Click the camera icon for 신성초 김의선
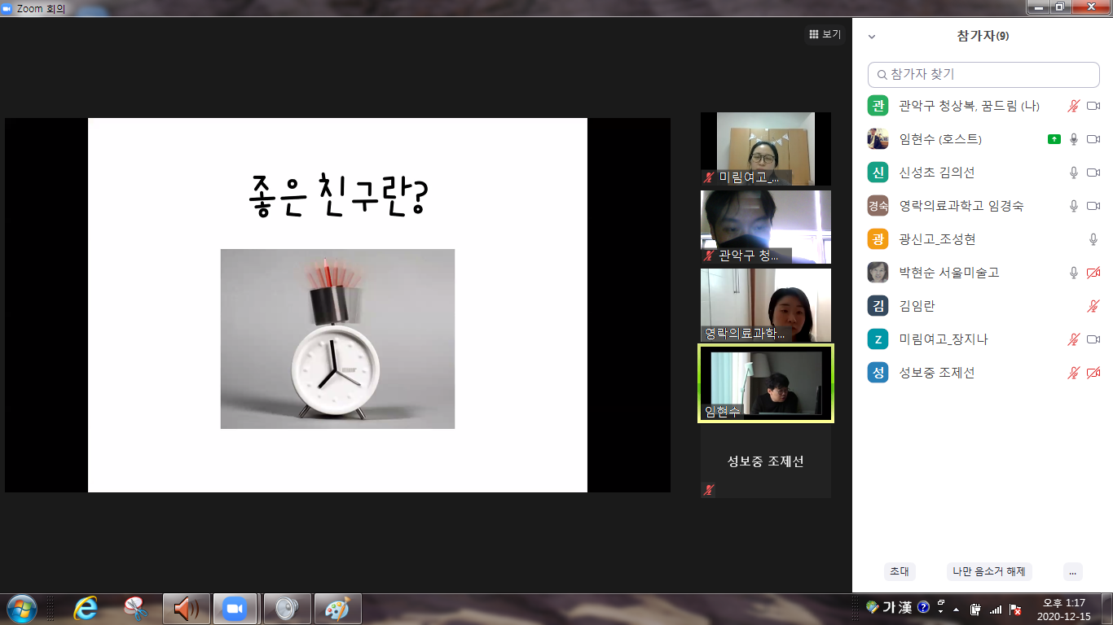Screen dimensions: 1113x625 [1093, 173]
